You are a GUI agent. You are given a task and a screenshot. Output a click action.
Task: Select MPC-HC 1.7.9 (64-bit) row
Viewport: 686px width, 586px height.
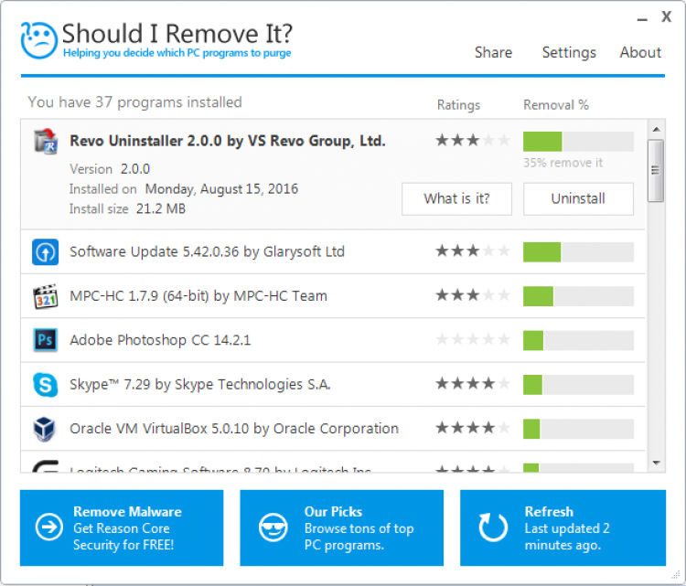pyautogui.click(x=333, y=296)
